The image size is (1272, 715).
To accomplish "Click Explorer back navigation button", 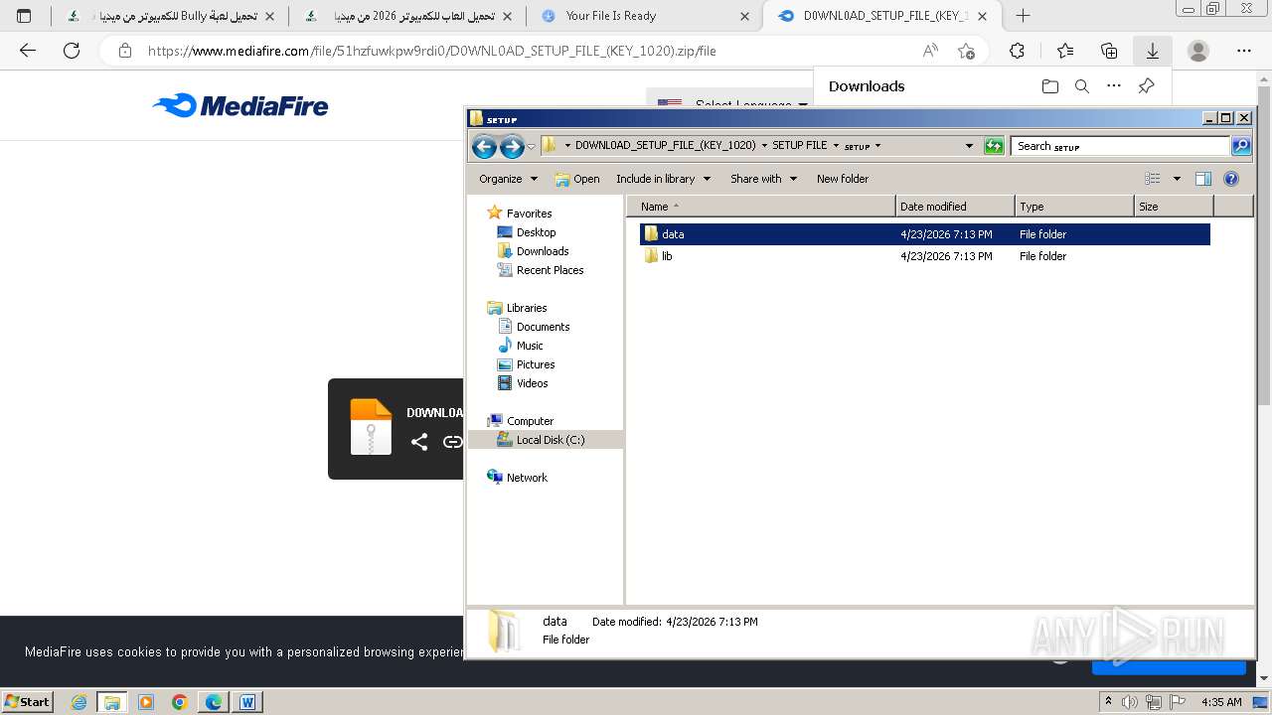I will [484, 147].
